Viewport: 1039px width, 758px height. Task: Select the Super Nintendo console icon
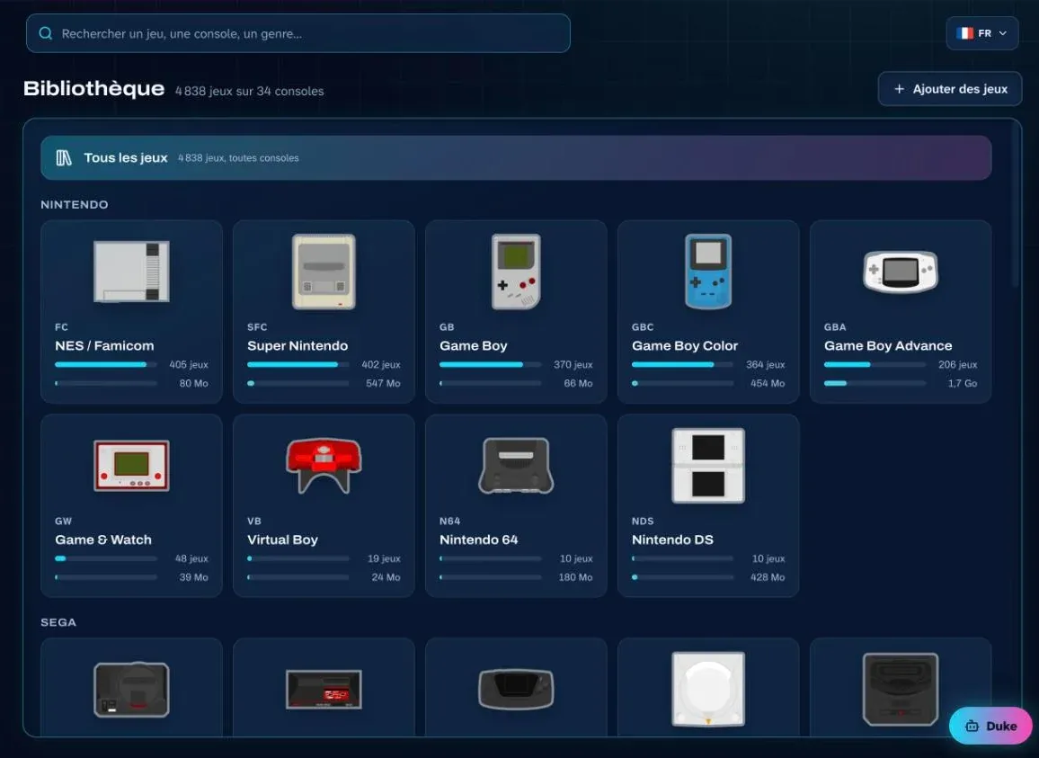tap(324, 272)
